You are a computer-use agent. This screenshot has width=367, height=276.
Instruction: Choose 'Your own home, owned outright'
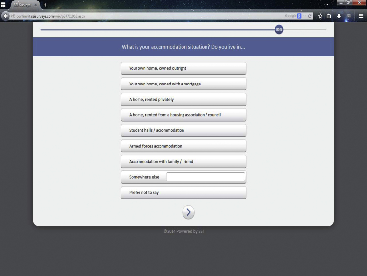pyautogui.click(x=183, y=68)
